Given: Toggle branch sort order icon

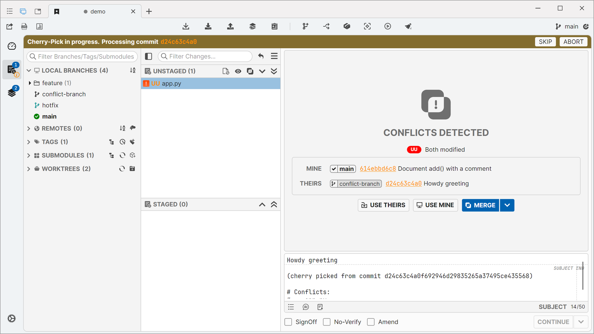Looking at the screenshot, I should pyautogui.click(x=133, y=71).
